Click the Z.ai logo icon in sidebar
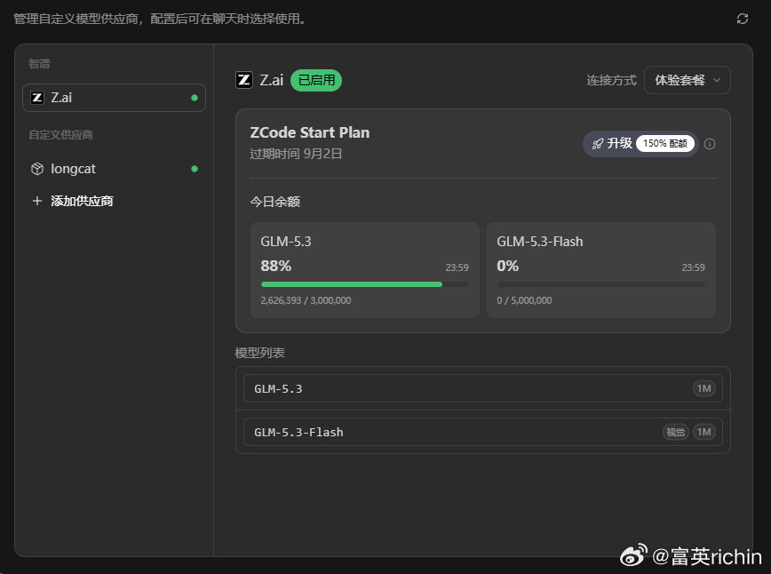 (x=37, y=98)
